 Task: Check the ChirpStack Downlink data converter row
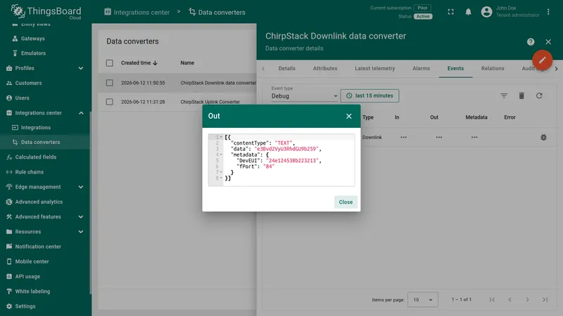110,83
